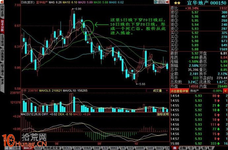The image size is (228, 150).
Task: Click the 房地产 sector label
Action: (x=194, y=91)
